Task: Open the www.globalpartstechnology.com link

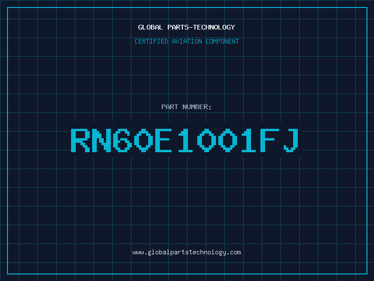Action: click(187, 252)
